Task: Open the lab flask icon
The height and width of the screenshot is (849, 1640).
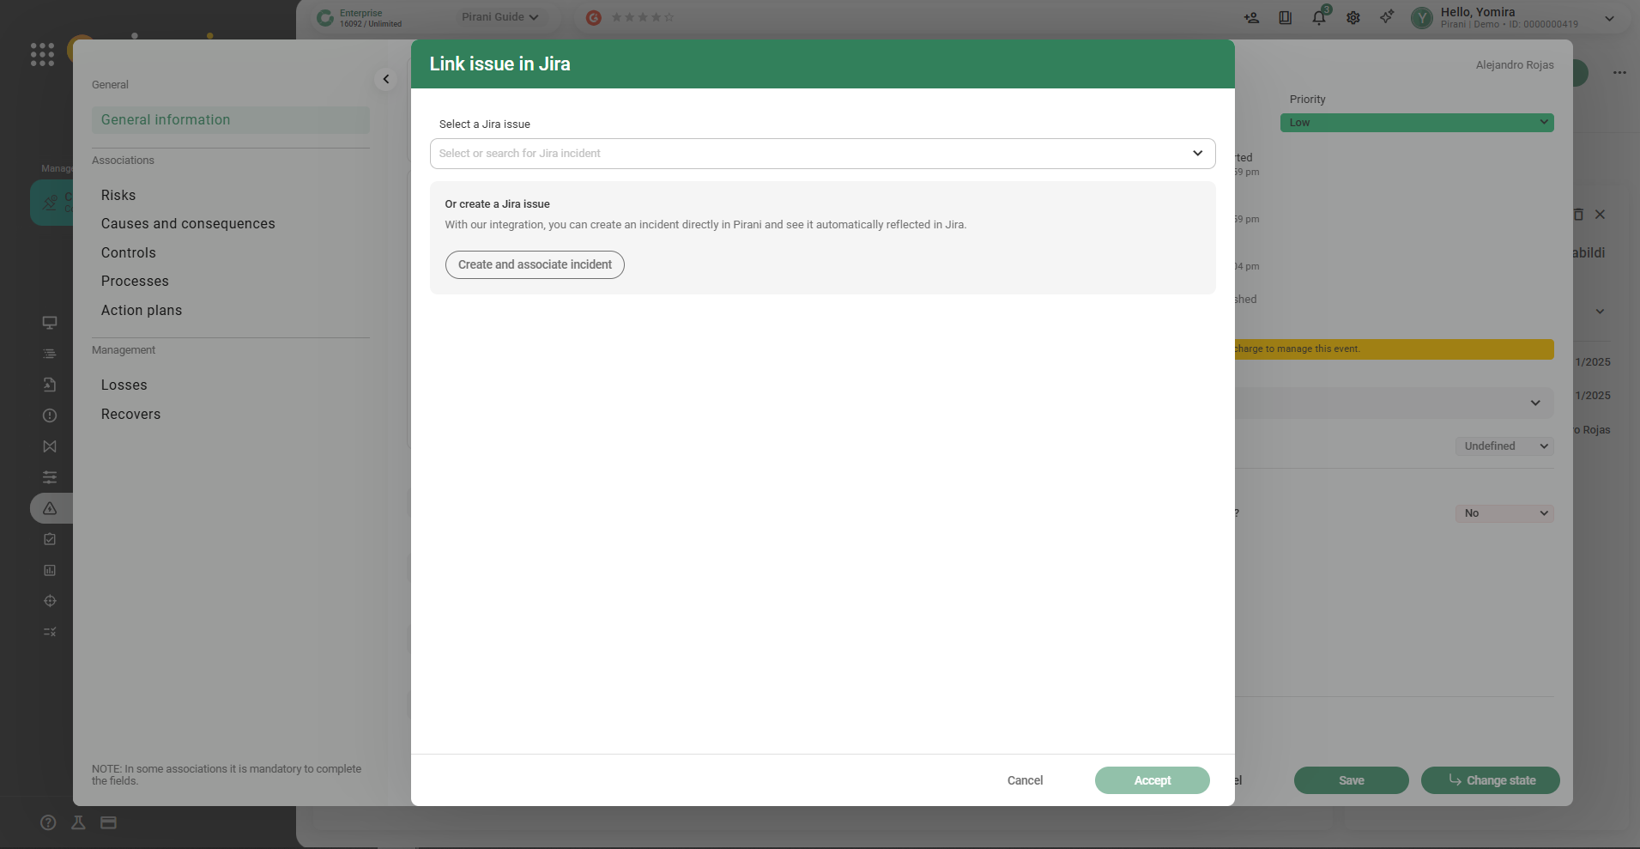Action: pos(78,822)
